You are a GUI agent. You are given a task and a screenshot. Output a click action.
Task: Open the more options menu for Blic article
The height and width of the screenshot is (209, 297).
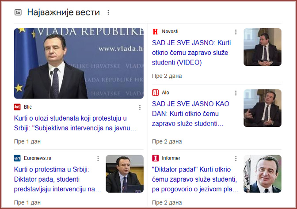click(140, 107)
